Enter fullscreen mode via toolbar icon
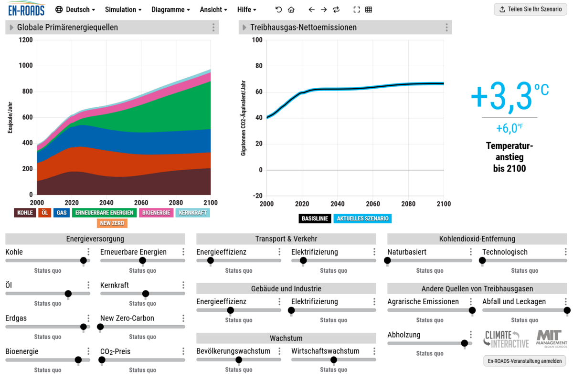This screenshot has height=390, width=573. click(356, 10)
